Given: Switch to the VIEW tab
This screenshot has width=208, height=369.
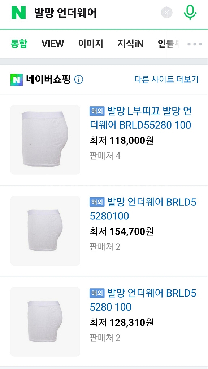Looking at the screenshot, I should pos(53,44).
